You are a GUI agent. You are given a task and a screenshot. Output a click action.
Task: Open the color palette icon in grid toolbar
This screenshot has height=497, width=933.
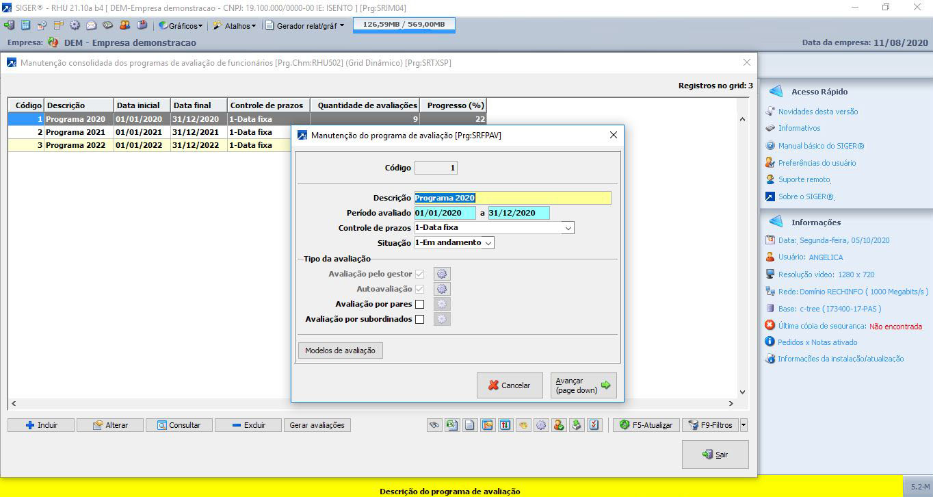click(523, 425)
